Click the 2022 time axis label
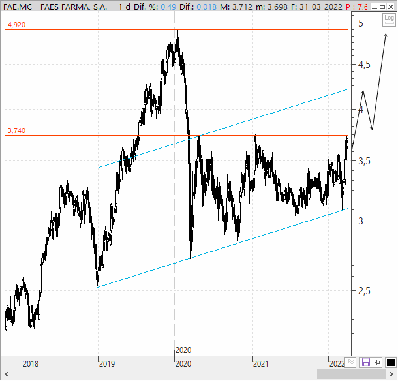Screen dimensions: 398x381 [x=337, y=364]
